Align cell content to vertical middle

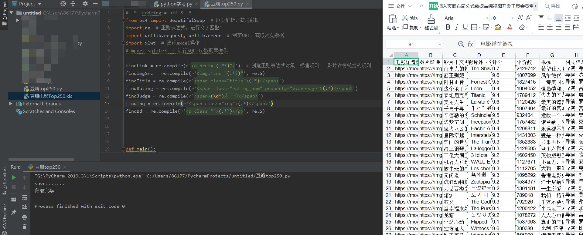point(550,18)
